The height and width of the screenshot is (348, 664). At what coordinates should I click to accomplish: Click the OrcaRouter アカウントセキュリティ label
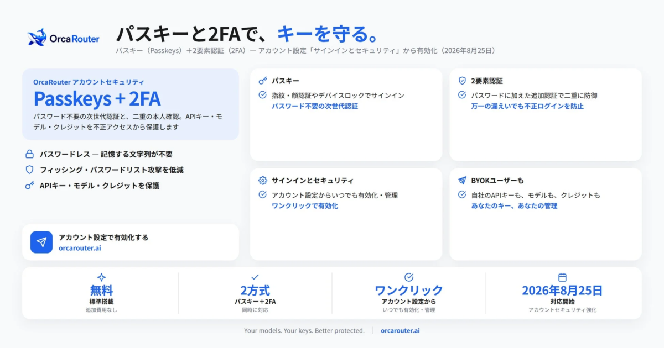click(x=89, y=82)
